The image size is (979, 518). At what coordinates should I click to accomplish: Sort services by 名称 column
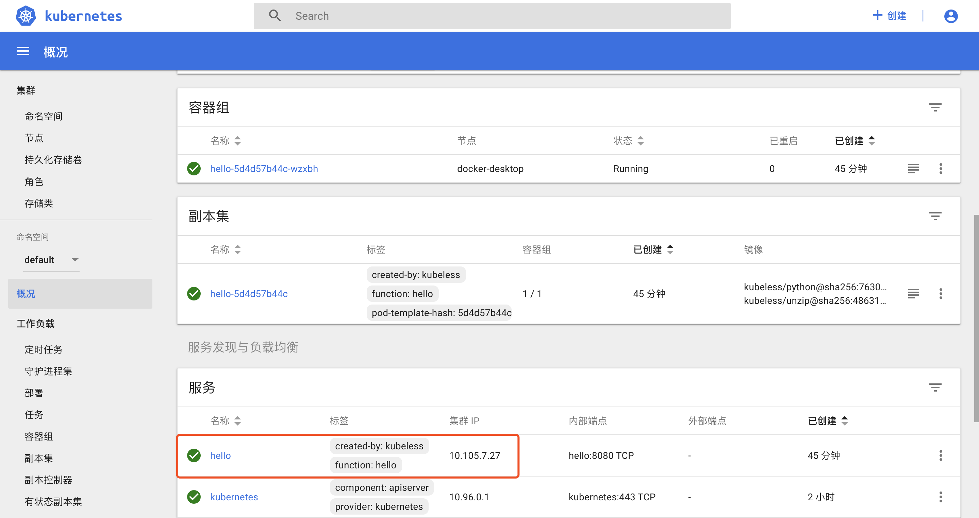point(226,421)
